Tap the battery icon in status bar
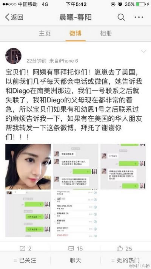 [140, 4]
